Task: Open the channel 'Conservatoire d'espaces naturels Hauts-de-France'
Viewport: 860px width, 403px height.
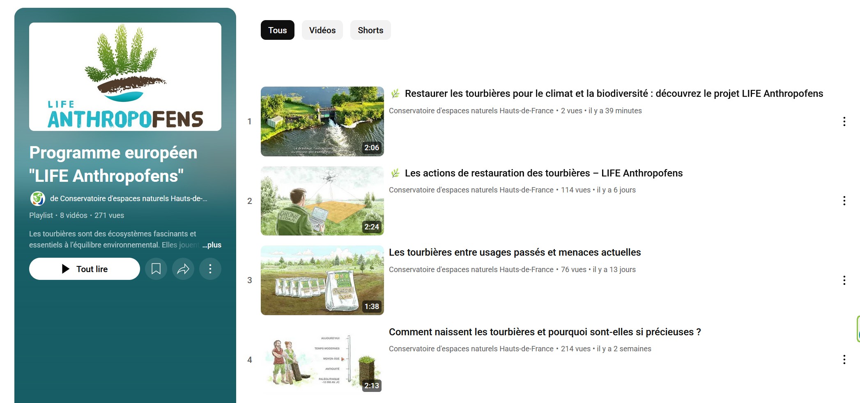Action: [x=471, y=110]
